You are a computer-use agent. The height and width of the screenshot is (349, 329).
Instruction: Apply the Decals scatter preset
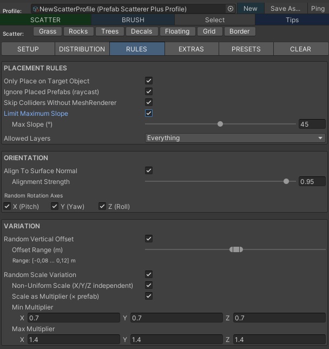click(x=142, y=31)
